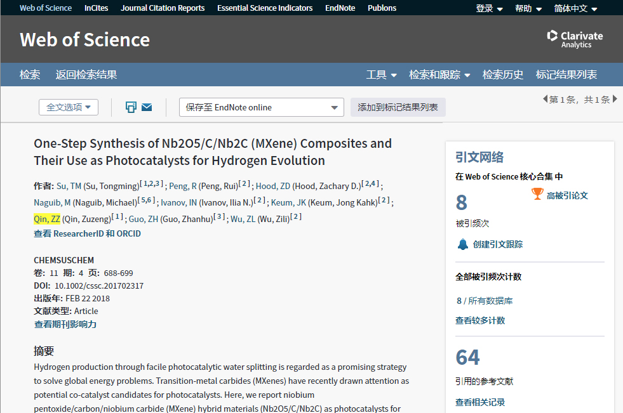Open Journal Citation Reports in top bar

pyautogui.click(x=163, y=8)
